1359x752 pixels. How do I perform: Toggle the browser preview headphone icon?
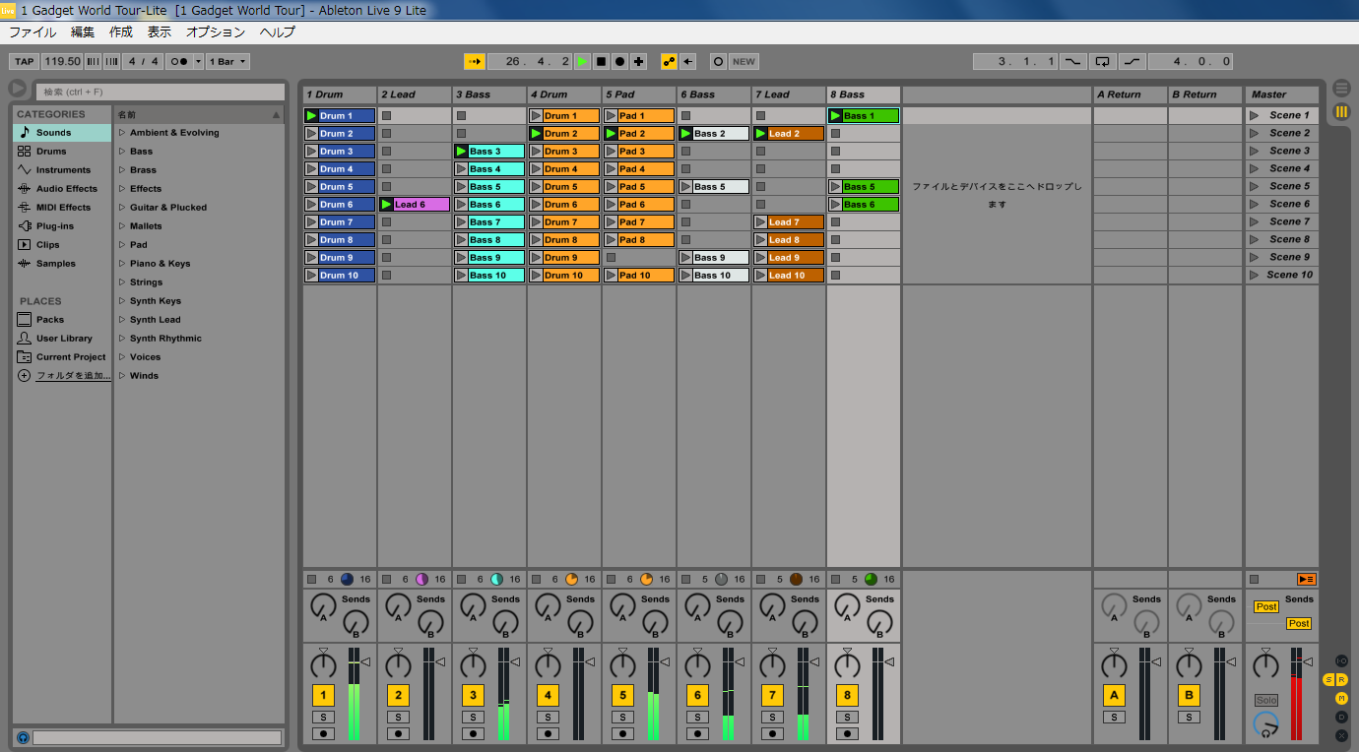pos(23,737)
